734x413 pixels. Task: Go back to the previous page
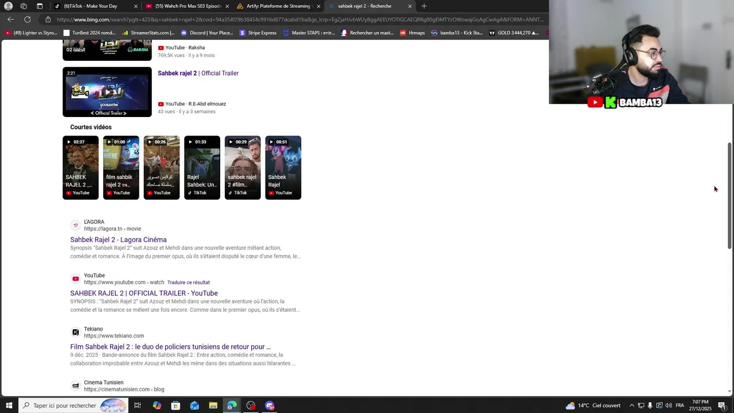[10, 20]
